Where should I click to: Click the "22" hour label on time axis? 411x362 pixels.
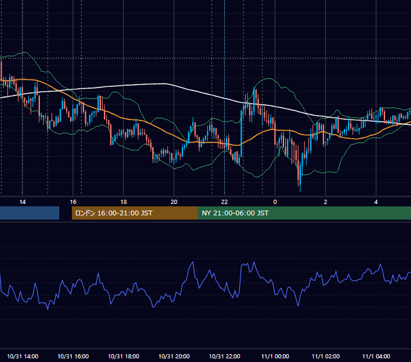click(x=225, y=202)
